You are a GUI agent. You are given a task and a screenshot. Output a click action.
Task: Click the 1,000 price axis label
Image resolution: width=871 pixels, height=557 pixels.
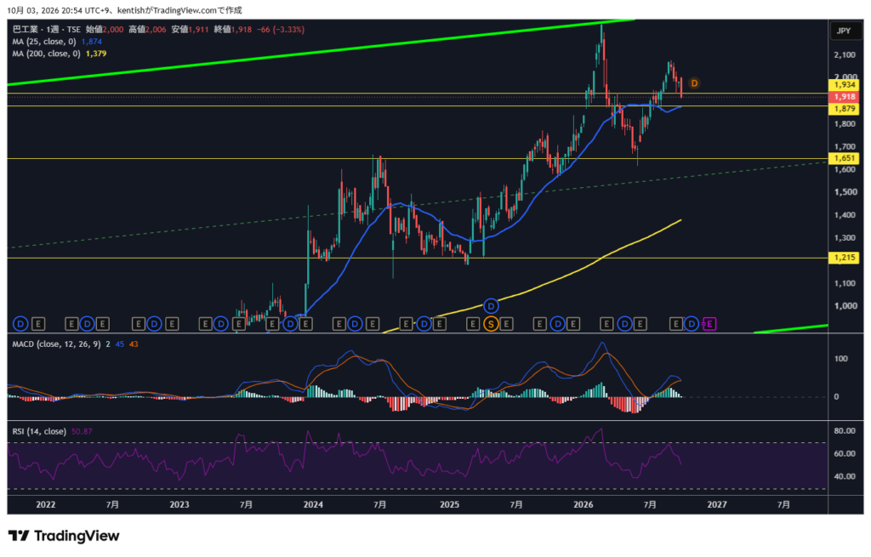coord(845,306)
